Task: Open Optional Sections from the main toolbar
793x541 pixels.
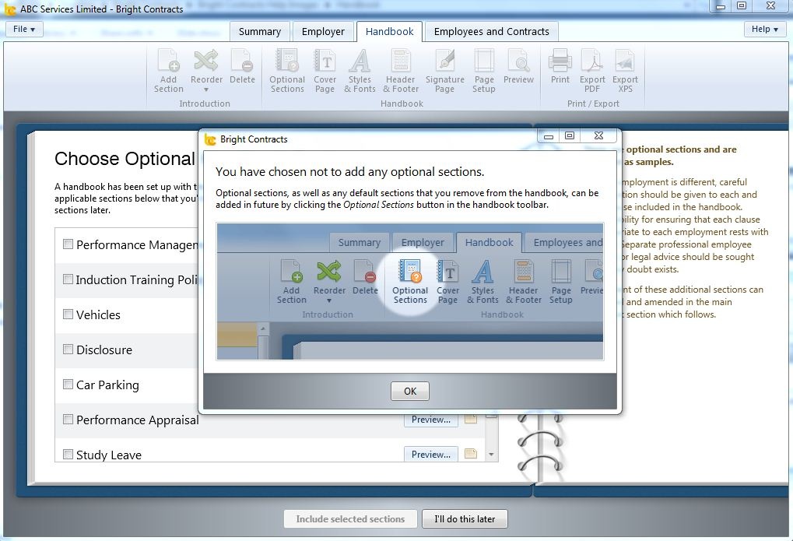Action: pos(287,70)
